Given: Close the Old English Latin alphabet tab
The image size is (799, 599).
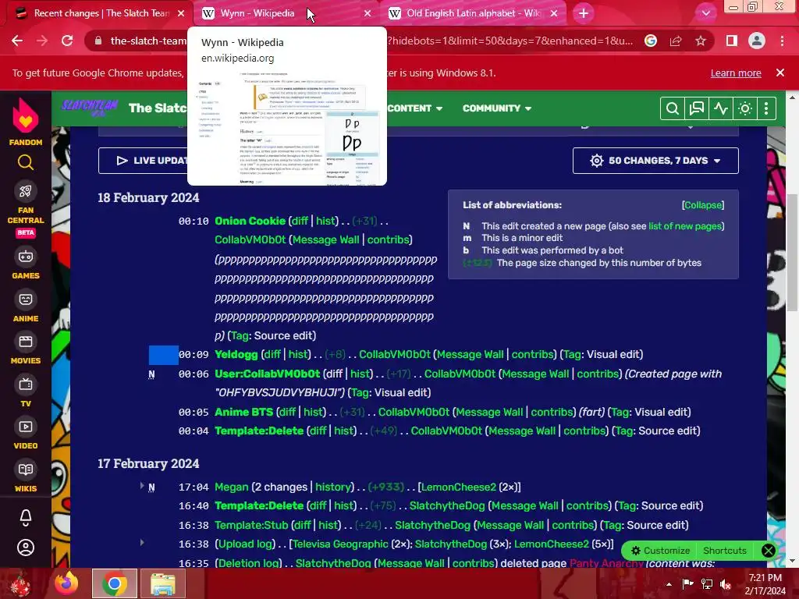Looking at the screenshot, I should pos(555,13).
